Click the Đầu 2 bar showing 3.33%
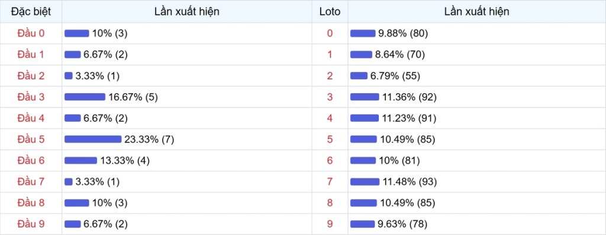606x235 pixels. [69, 76]
